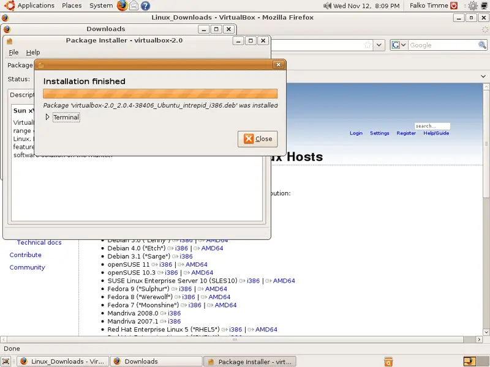Open the Login link on VirtualBox site
This screenshot has height=367, width=490.
(356, 133)
